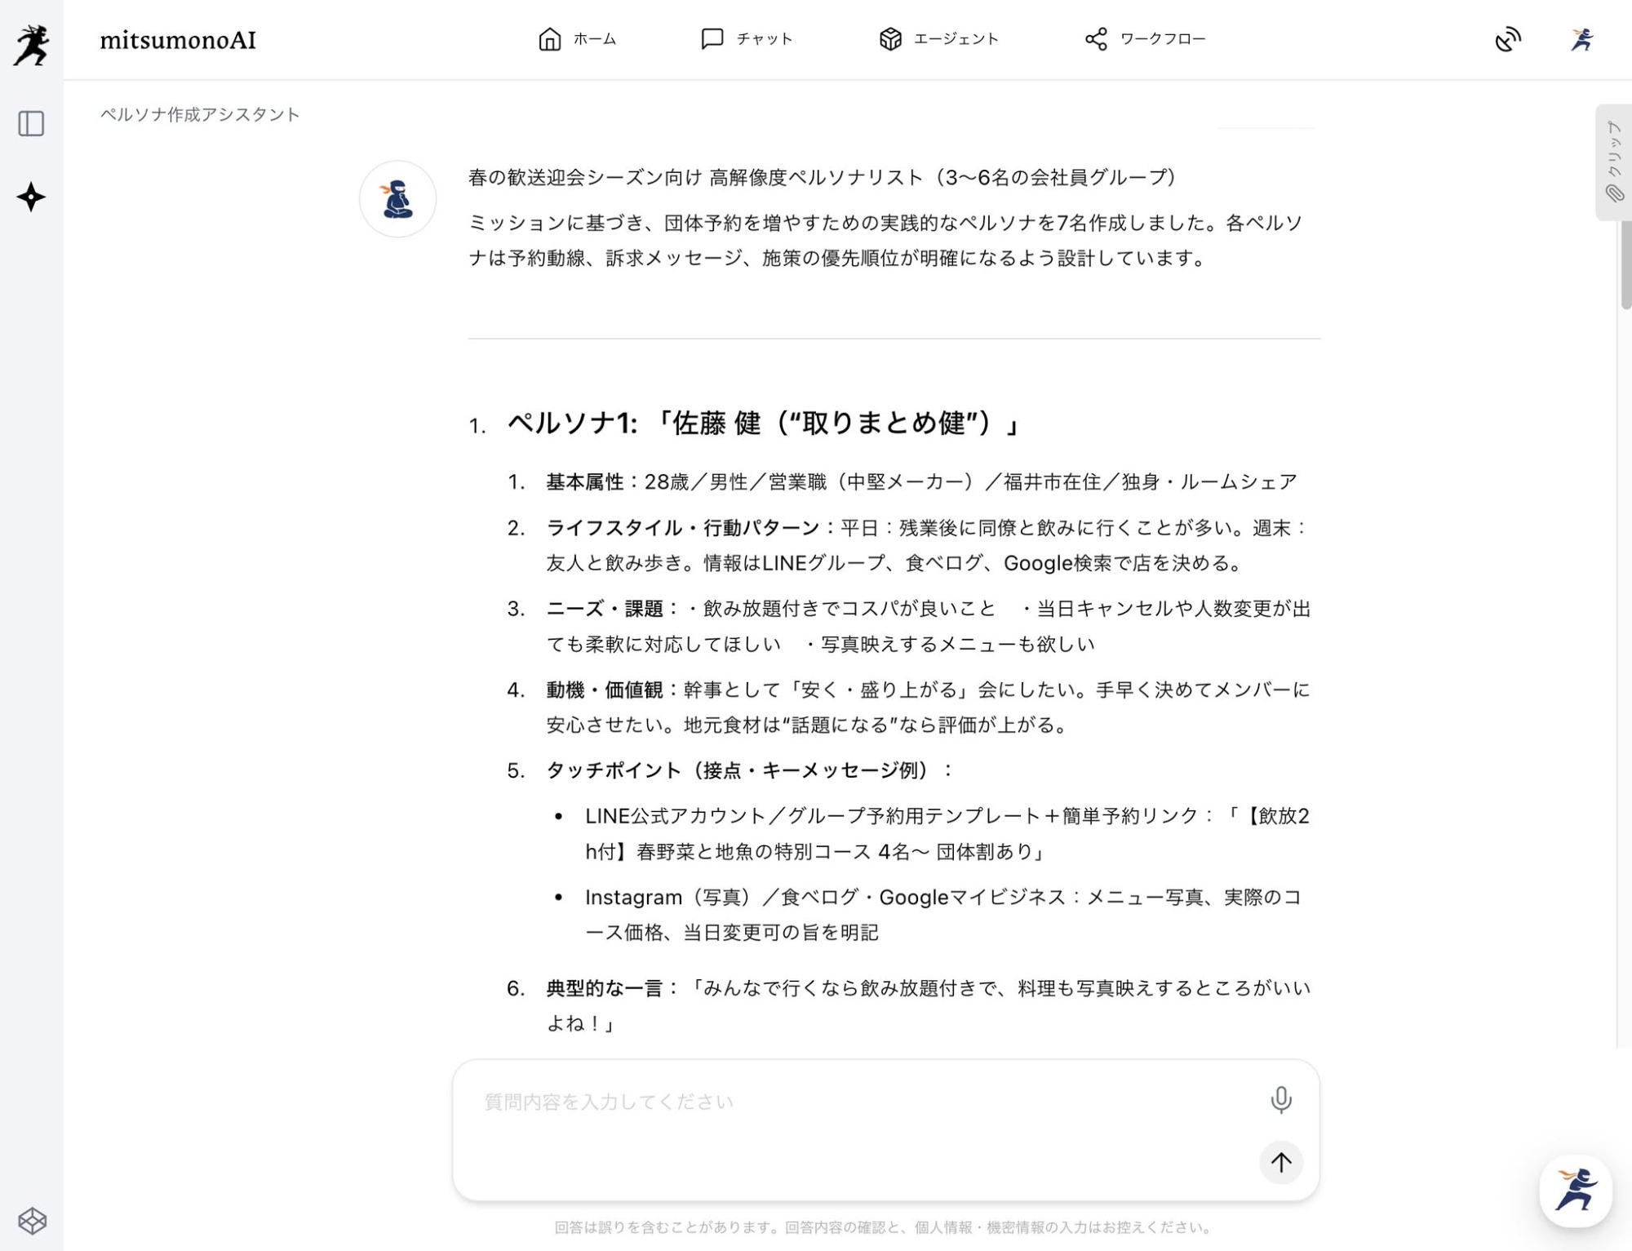Click the ペルソナ1 佐藤 健 heading

(x=762, y=424)
